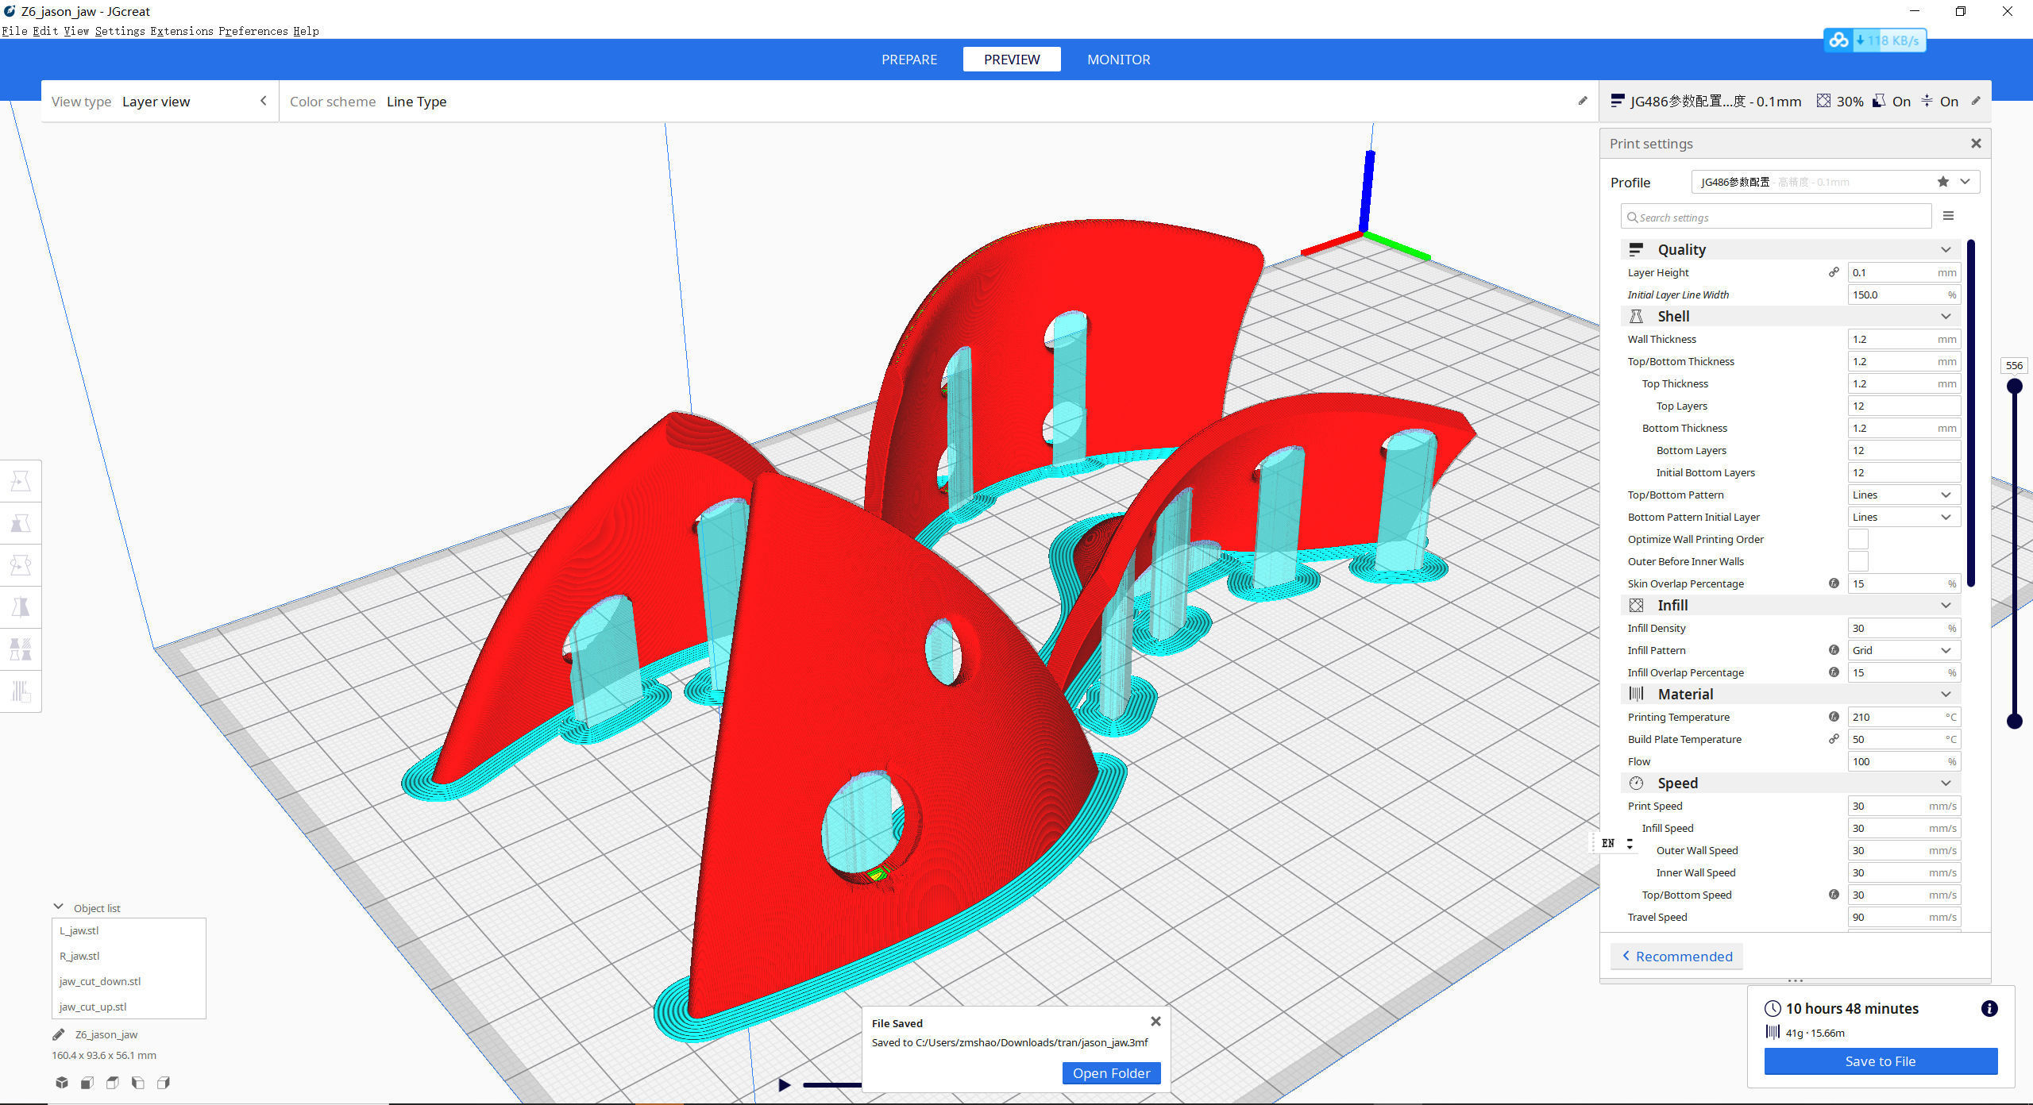Collapse the Object list chevron
Screen dimensions: 2033x1105
59,907
